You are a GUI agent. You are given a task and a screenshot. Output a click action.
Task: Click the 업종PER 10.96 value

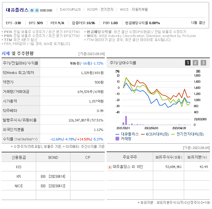pos(84,23)
